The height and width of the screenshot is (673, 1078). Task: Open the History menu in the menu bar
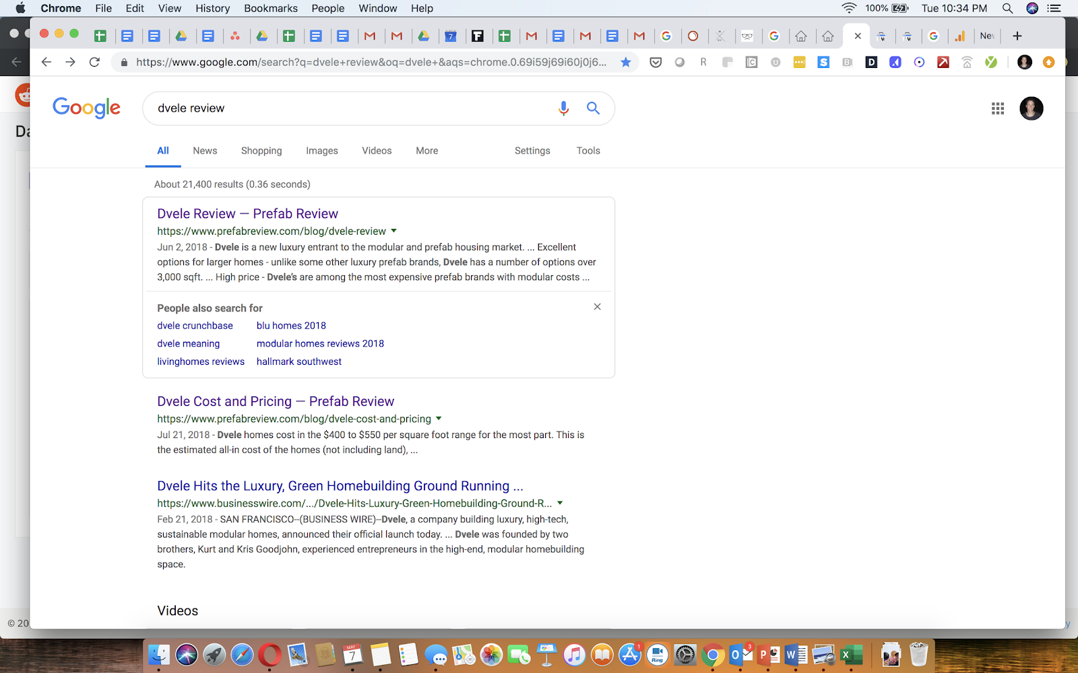pyautogui.click(x=213, y=8)
